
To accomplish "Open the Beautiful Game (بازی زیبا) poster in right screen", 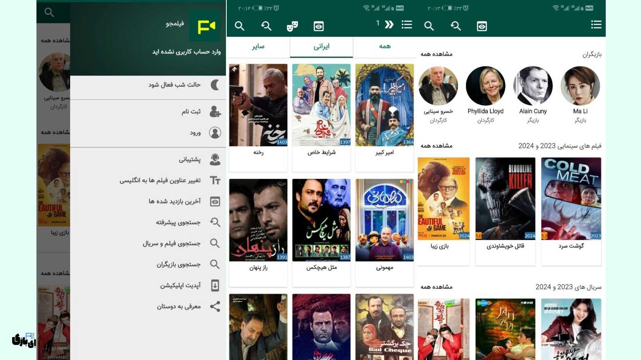I will [x=444, y=199].
